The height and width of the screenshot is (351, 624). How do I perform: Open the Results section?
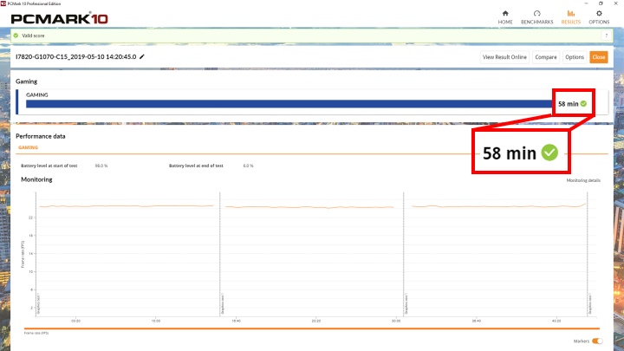pos(570,17)
